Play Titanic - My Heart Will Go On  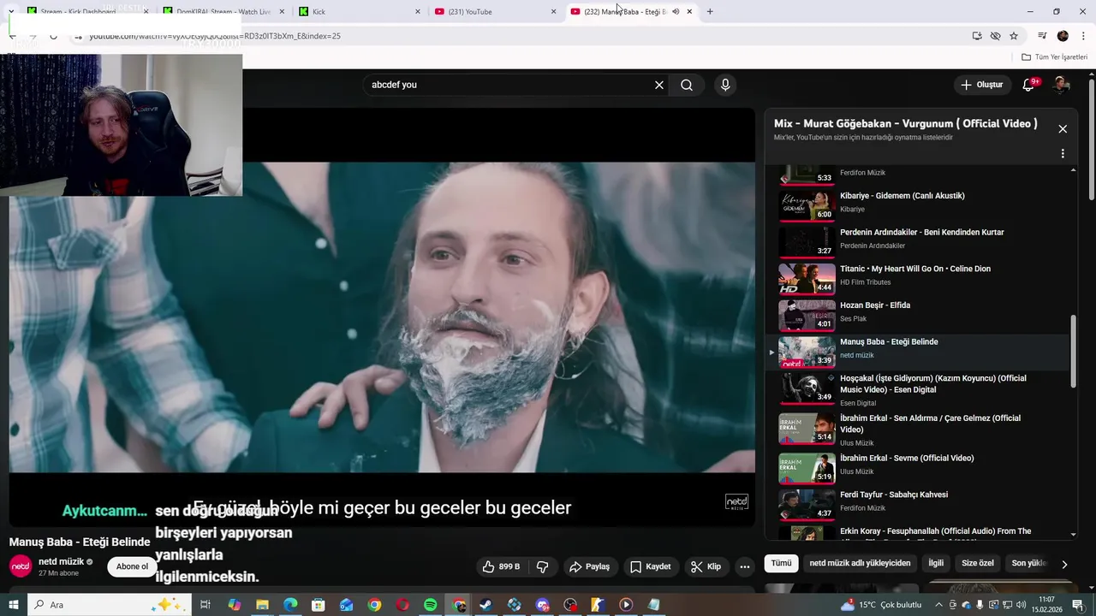[923, 277]
